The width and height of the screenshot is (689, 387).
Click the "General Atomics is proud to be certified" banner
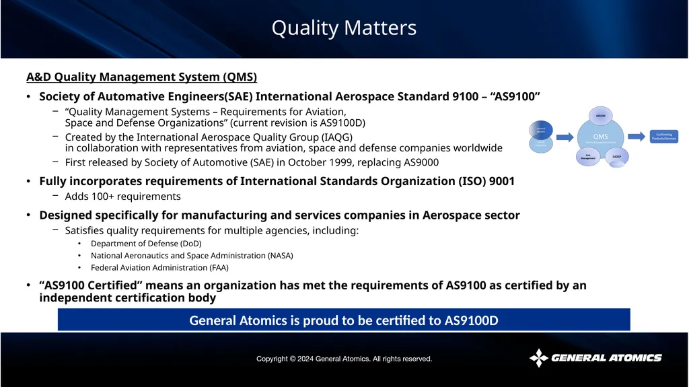(344, 320)
